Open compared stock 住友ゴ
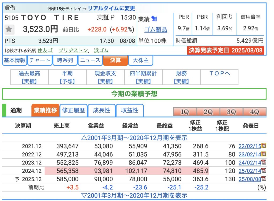Screen dimensions: 274x201 click(45, 50)
